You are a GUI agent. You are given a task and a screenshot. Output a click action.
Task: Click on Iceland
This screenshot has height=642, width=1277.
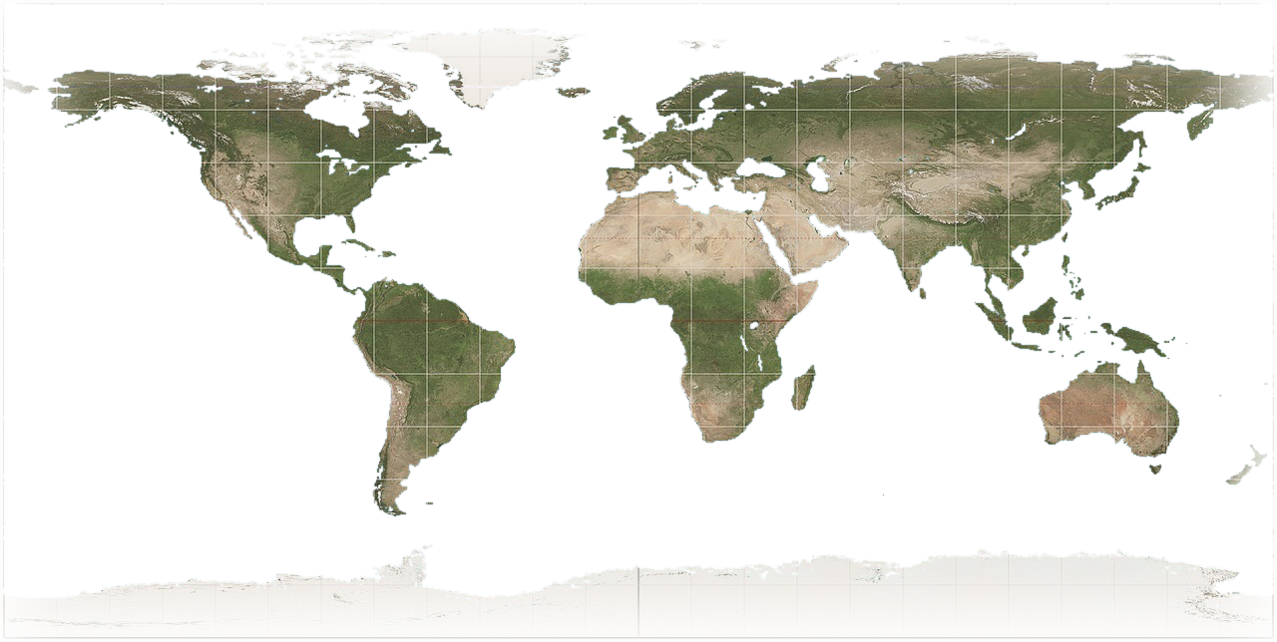(572, 92)
